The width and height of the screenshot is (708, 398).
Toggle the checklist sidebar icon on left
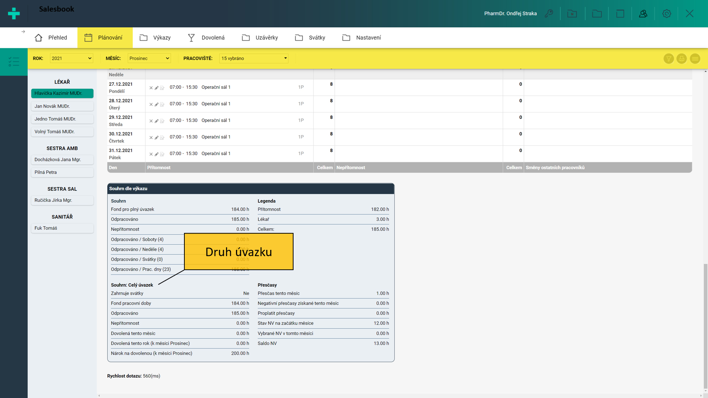(x=14, y=62)
